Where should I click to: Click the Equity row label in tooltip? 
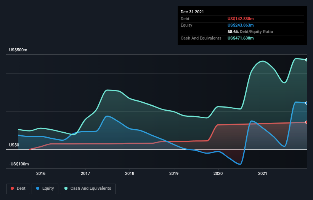[x=186, y=25]
